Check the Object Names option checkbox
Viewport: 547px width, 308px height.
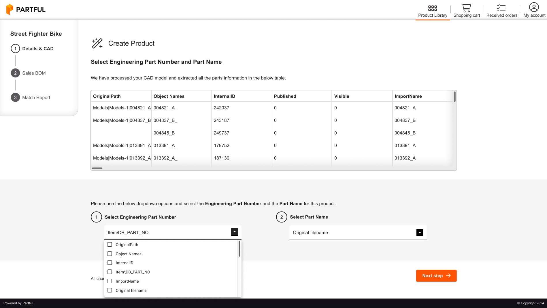coord(110,254)
